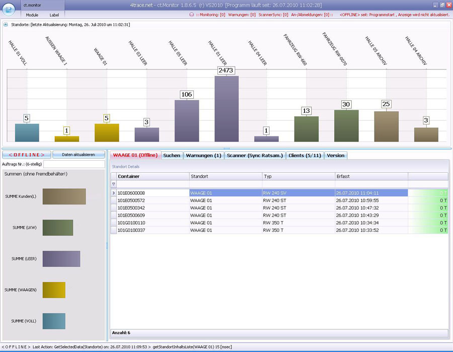
Task: Open the Module menu
Action: coord(32,15)
